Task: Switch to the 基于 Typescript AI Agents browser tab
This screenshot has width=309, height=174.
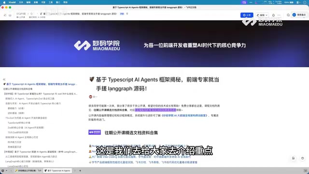Action: coord(57,171)
